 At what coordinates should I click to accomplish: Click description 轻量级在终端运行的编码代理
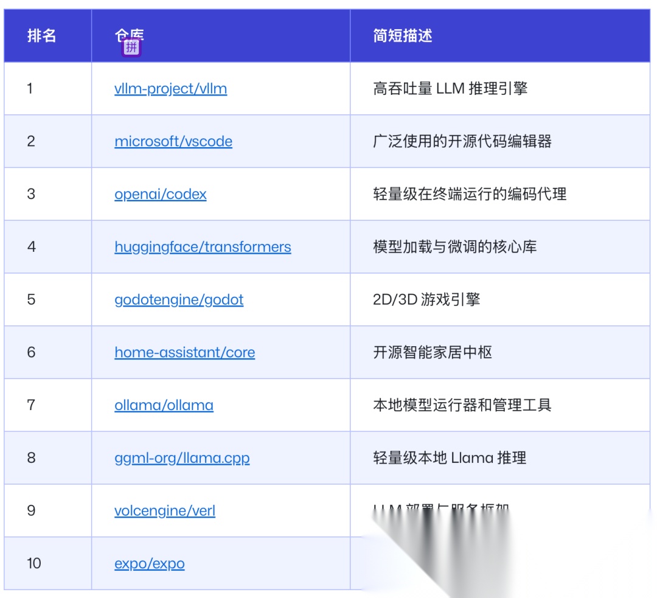[470, 194]
